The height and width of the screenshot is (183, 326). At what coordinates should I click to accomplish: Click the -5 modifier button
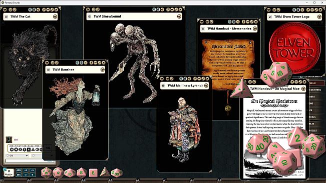click(32, 174)
